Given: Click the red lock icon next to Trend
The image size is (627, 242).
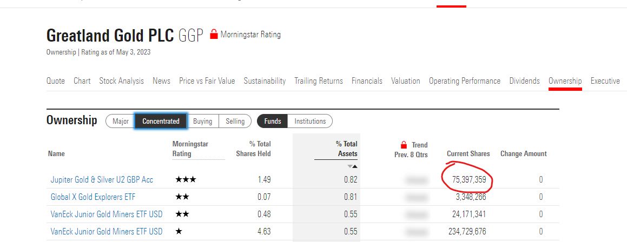Looking at the screenshot, I should click(404, 145).
